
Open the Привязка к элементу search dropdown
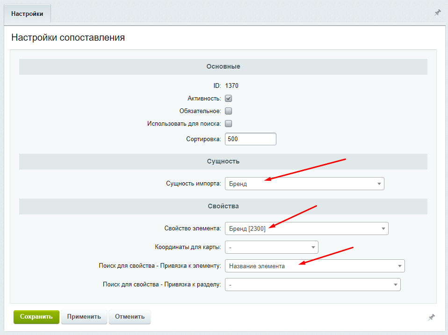click(x=315, y=266)
